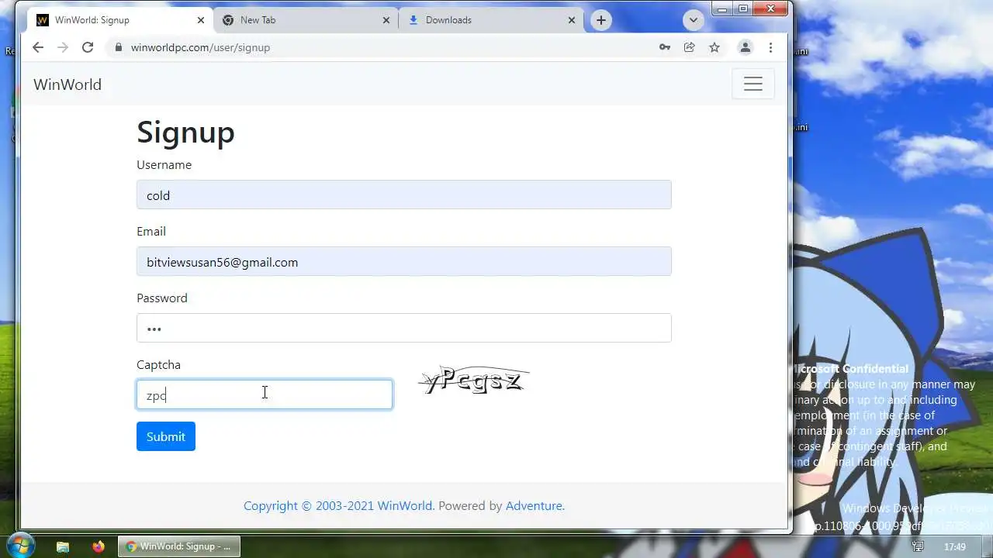Click the Password input field
This screenshot has width=993, height=558.
point(404,328)
